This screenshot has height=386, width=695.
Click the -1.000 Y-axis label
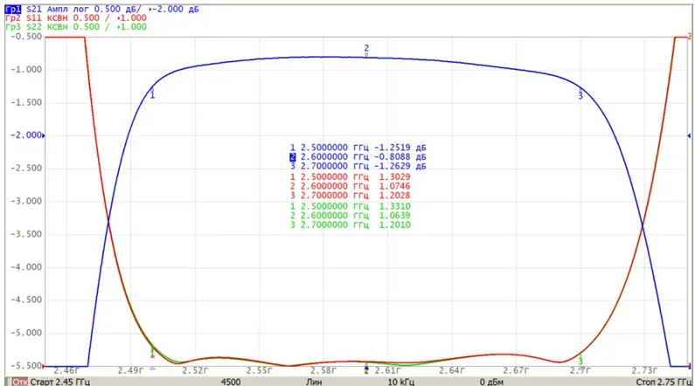click(26, 70)
